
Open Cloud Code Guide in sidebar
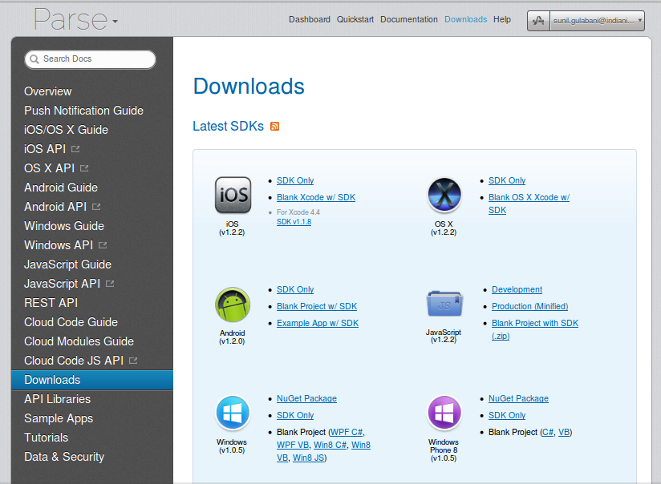(x=71, y=322)
